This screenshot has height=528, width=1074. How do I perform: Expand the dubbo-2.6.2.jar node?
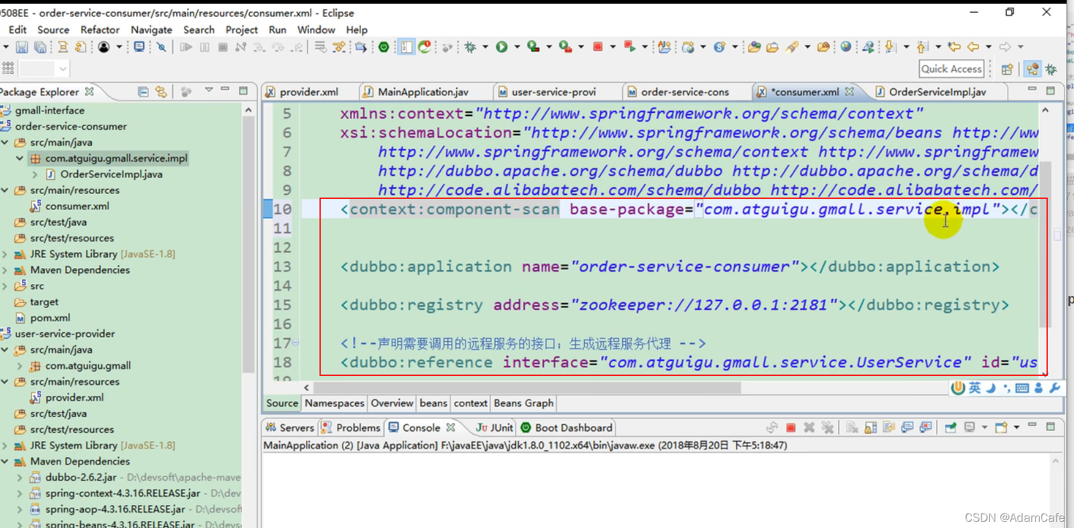(20, 478)
